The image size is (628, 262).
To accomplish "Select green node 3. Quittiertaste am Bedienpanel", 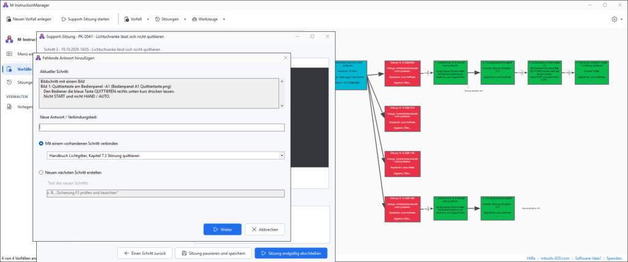I will tap(545, 72).
